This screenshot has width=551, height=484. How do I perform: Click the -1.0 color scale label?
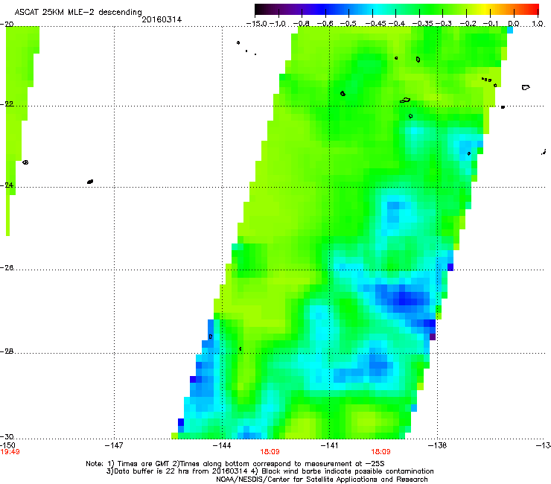(278, 24)
